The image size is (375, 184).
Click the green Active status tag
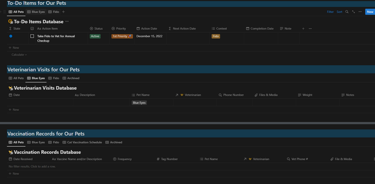(x=95, y=36)
